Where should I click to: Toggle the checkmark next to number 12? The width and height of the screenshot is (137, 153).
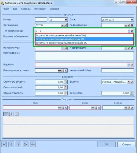66,20
